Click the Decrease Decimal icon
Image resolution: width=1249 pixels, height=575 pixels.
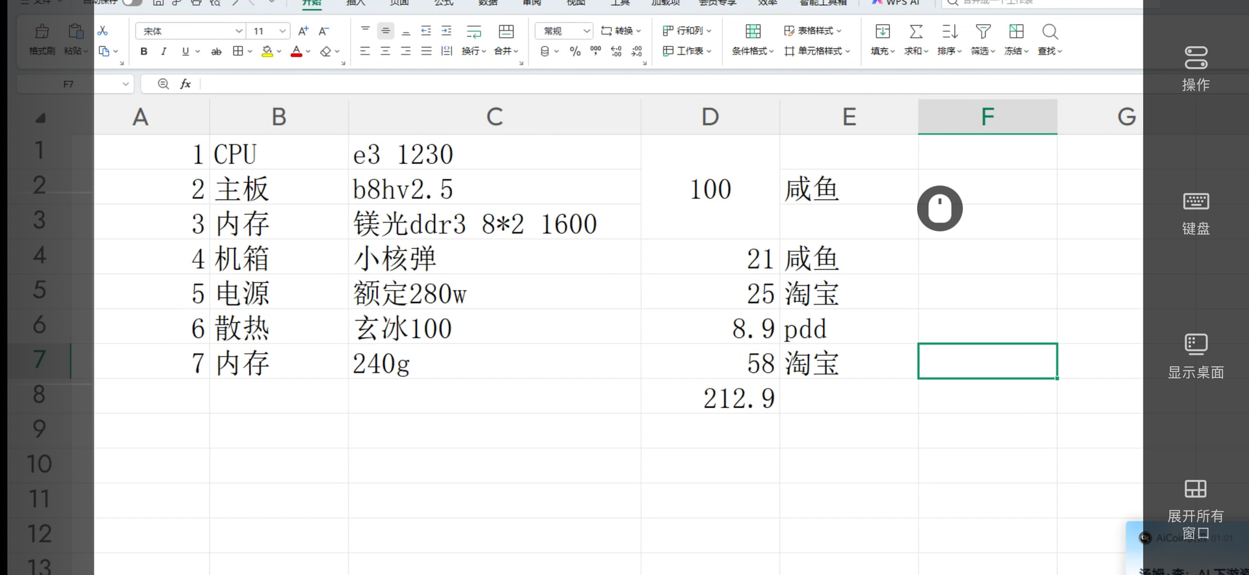tap(637, 51)
